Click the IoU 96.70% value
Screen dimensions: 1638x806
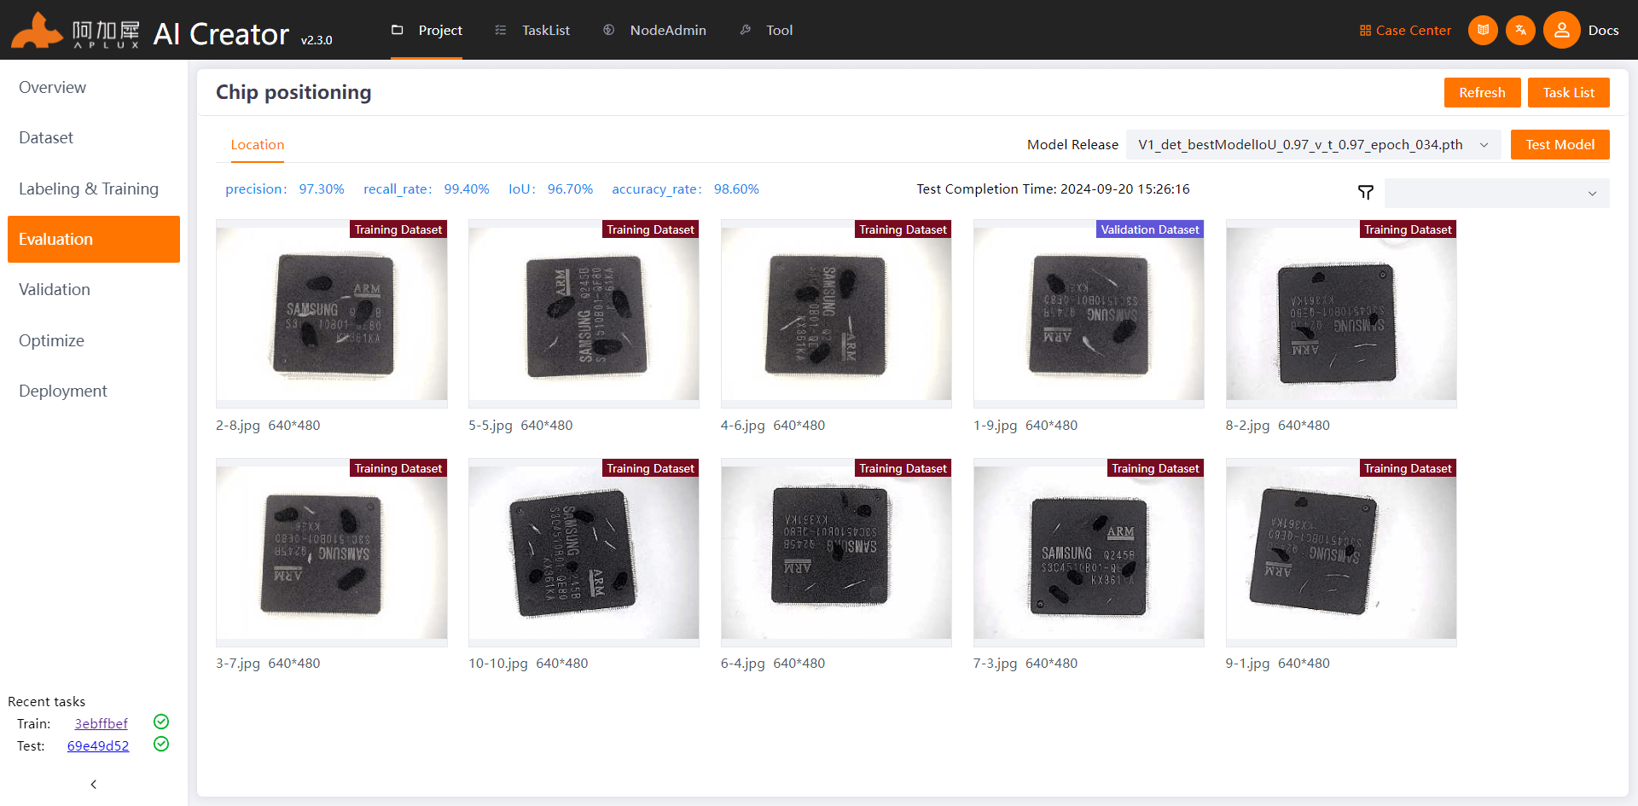[x=570, y=189]
